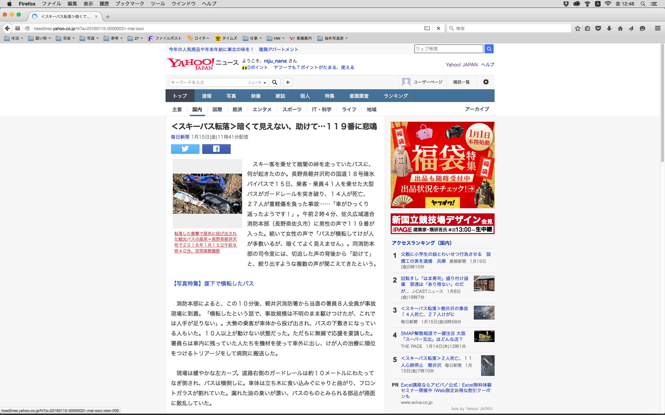Bookmark this page with the star icon

tap(577, 28)
